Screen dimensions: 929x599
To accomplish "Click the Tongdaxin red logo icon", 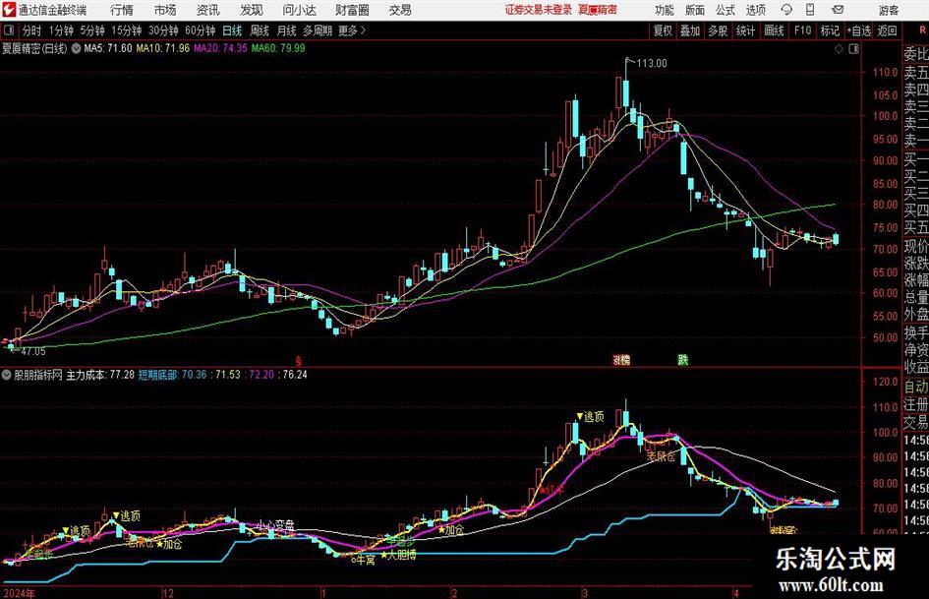I will coord(8,10).
